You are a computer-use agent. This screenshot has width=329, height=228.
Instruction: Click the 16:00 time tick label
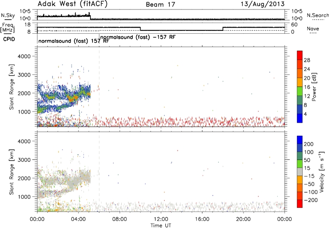[x=202, y=219]
